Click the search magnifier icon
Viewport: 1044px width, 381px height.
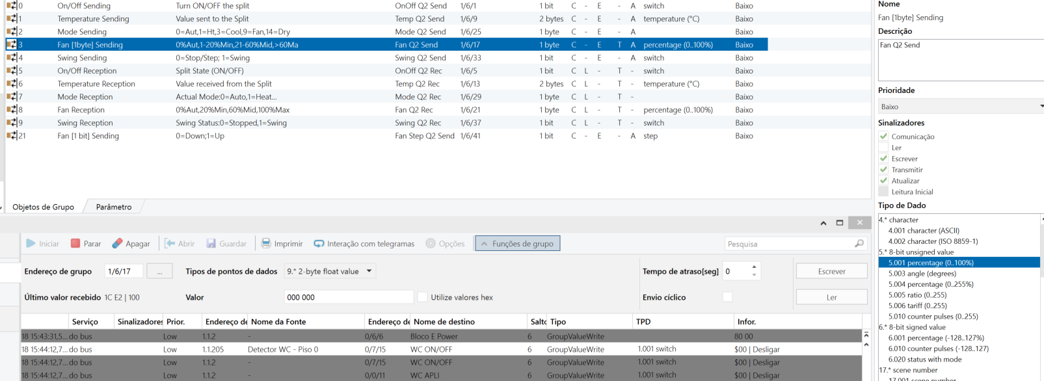859,244
